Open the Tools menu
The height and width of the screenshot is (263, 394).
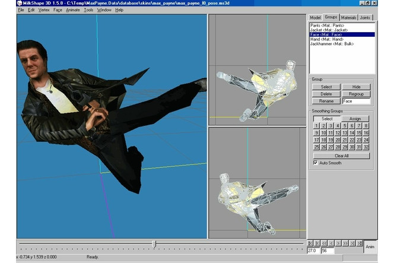click(88, 10)
